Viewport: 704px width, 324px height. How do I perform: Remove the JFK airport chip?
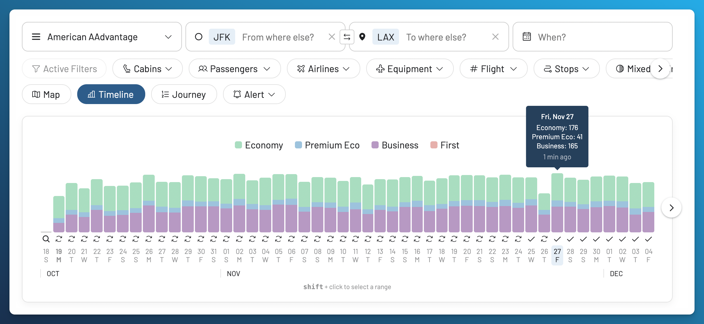222,37
